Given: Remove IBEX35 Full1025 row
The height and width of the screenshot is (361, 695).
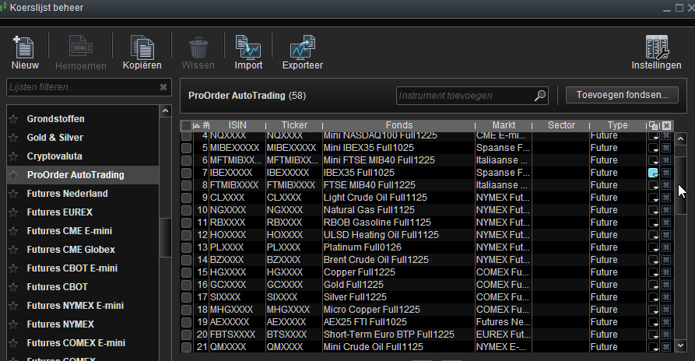Looking at the screenshot, I should coord(666,173).
